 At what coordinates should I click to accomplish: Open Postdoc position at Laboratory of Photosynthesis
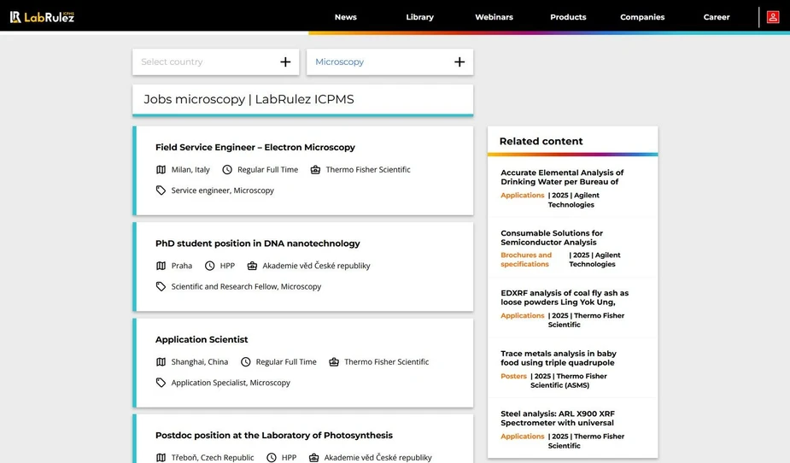pos(273,436)
